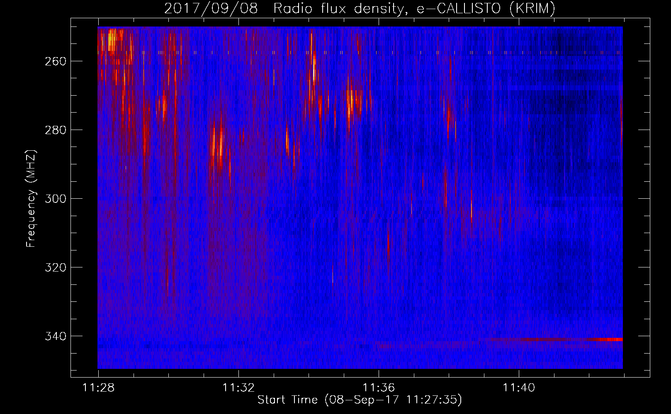Click the 'Frequency (MHZ)' y-axis label

pyautogui.click(x=31, y=198)
